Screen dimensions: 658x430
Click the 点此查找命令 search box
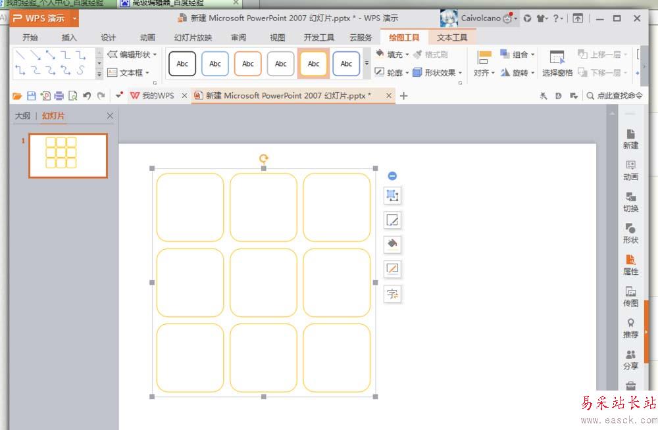(x=615, y=95)
